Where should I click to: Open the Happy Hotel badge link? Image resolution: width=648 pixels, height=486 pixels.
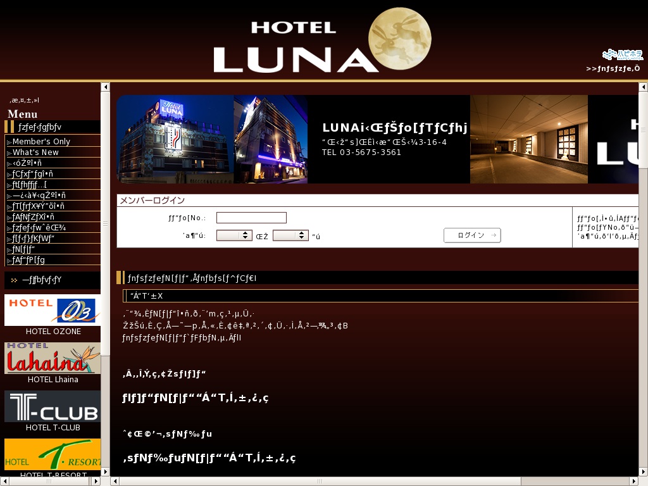(623, 54)
